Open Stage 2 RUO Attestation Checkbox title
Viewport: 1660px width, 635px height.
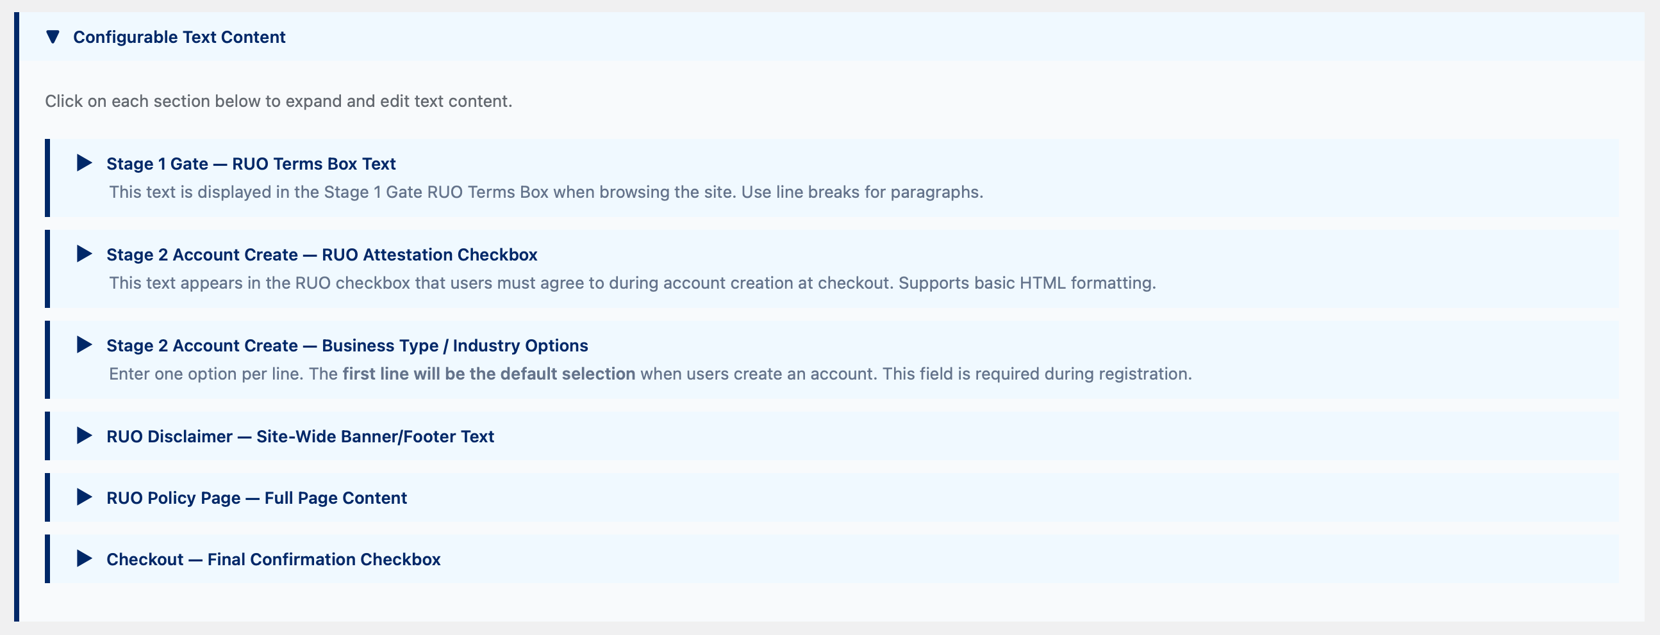[322, 255]
